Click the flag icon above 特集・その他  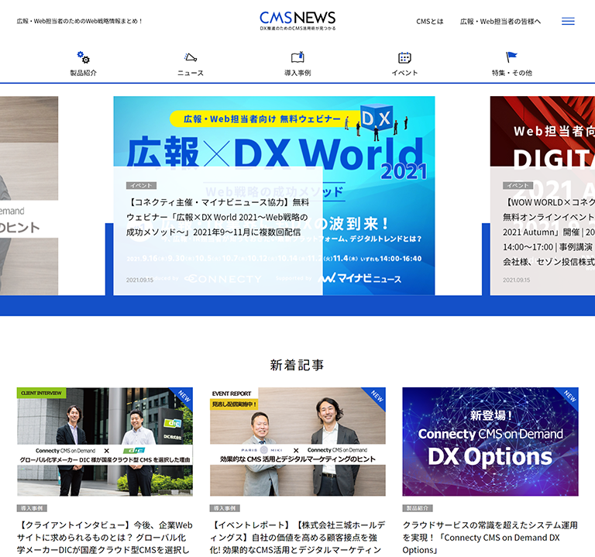point(511,57)
